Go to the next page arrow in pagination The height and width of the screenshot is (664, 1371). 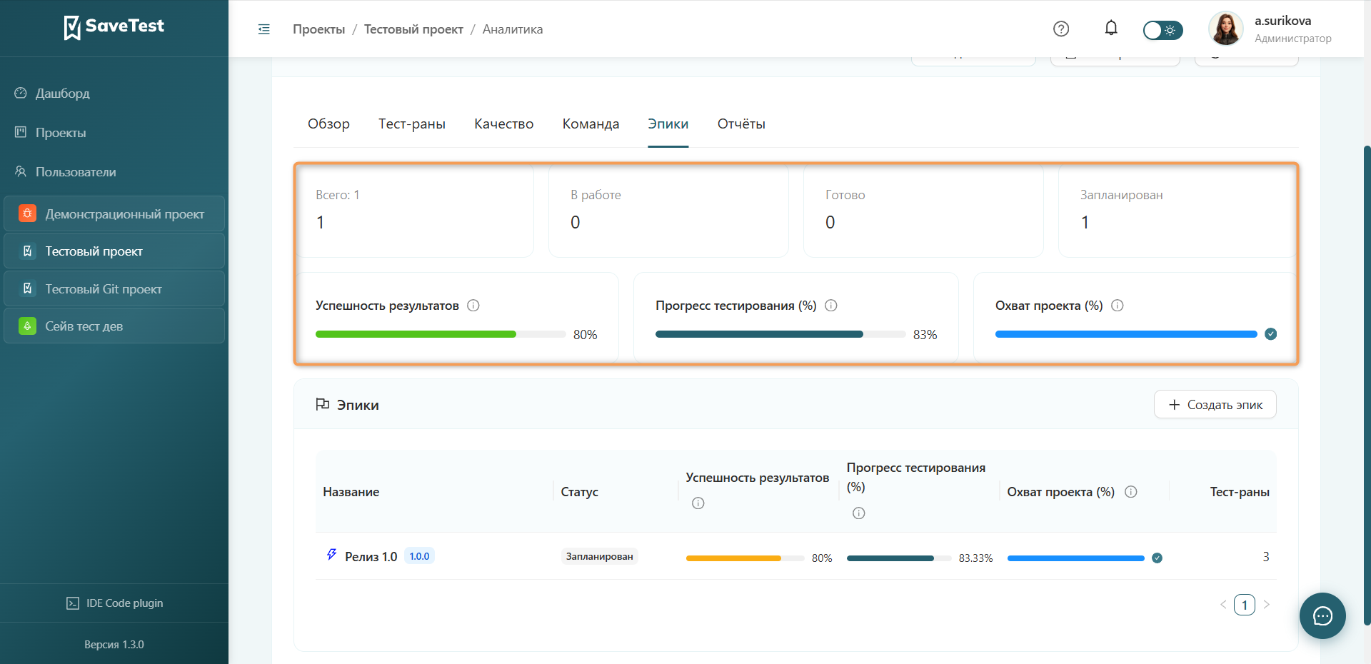[1267, 605]
